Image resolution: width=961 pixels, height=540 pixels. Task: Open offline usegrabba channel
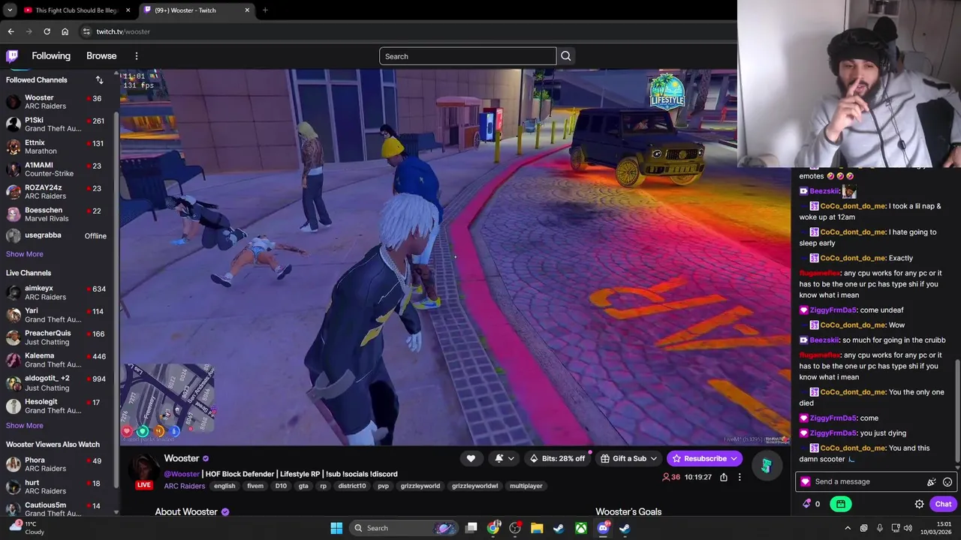pyautogui.click(x=57, y=235)
